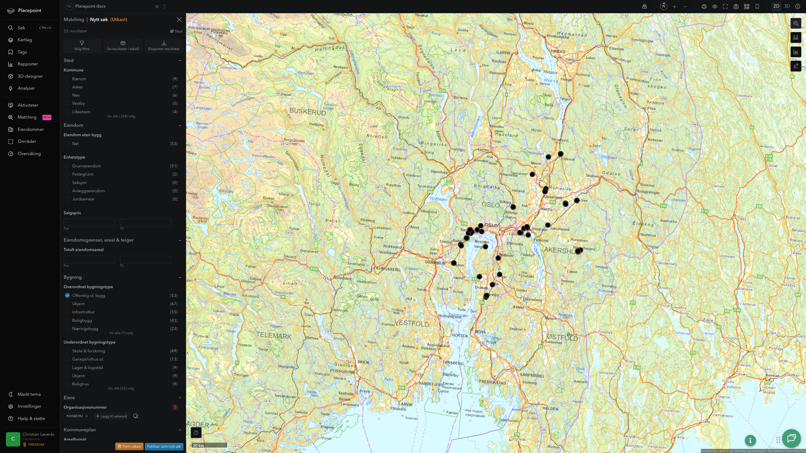Collapse the Eiere section
This screenshot has height=453, width=806.
tap(180, 398)
